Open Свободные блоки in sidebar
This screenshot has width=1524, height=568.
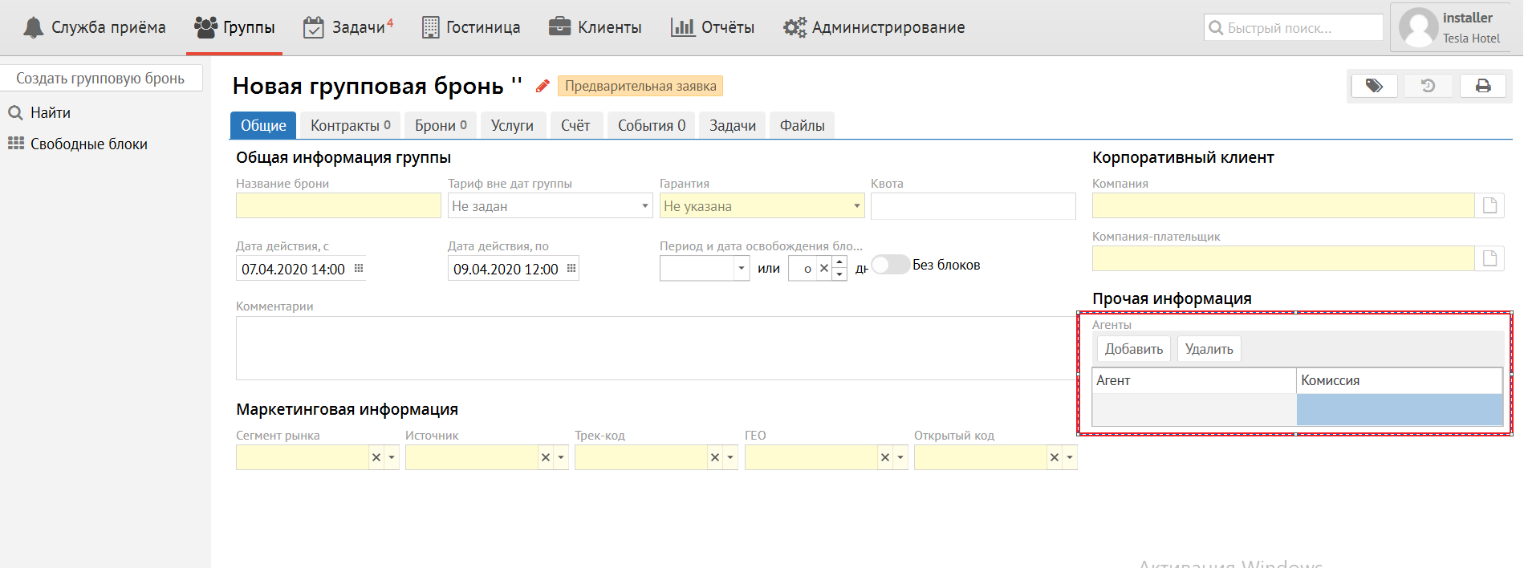(88, 144)
